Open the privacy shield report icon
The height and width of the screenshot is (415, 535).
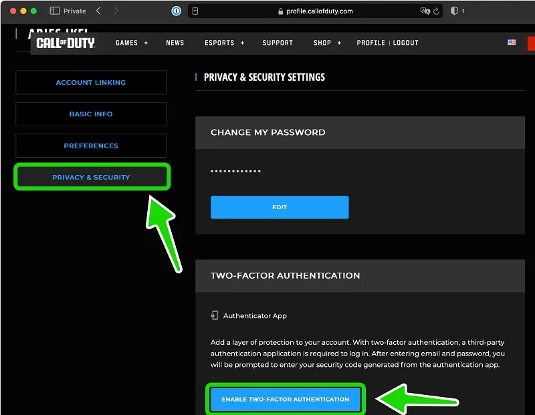[454, 11]
